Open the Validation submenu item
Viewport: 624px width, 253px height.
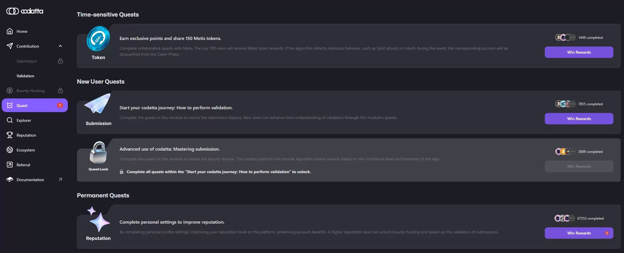click(x=25, y=76)
